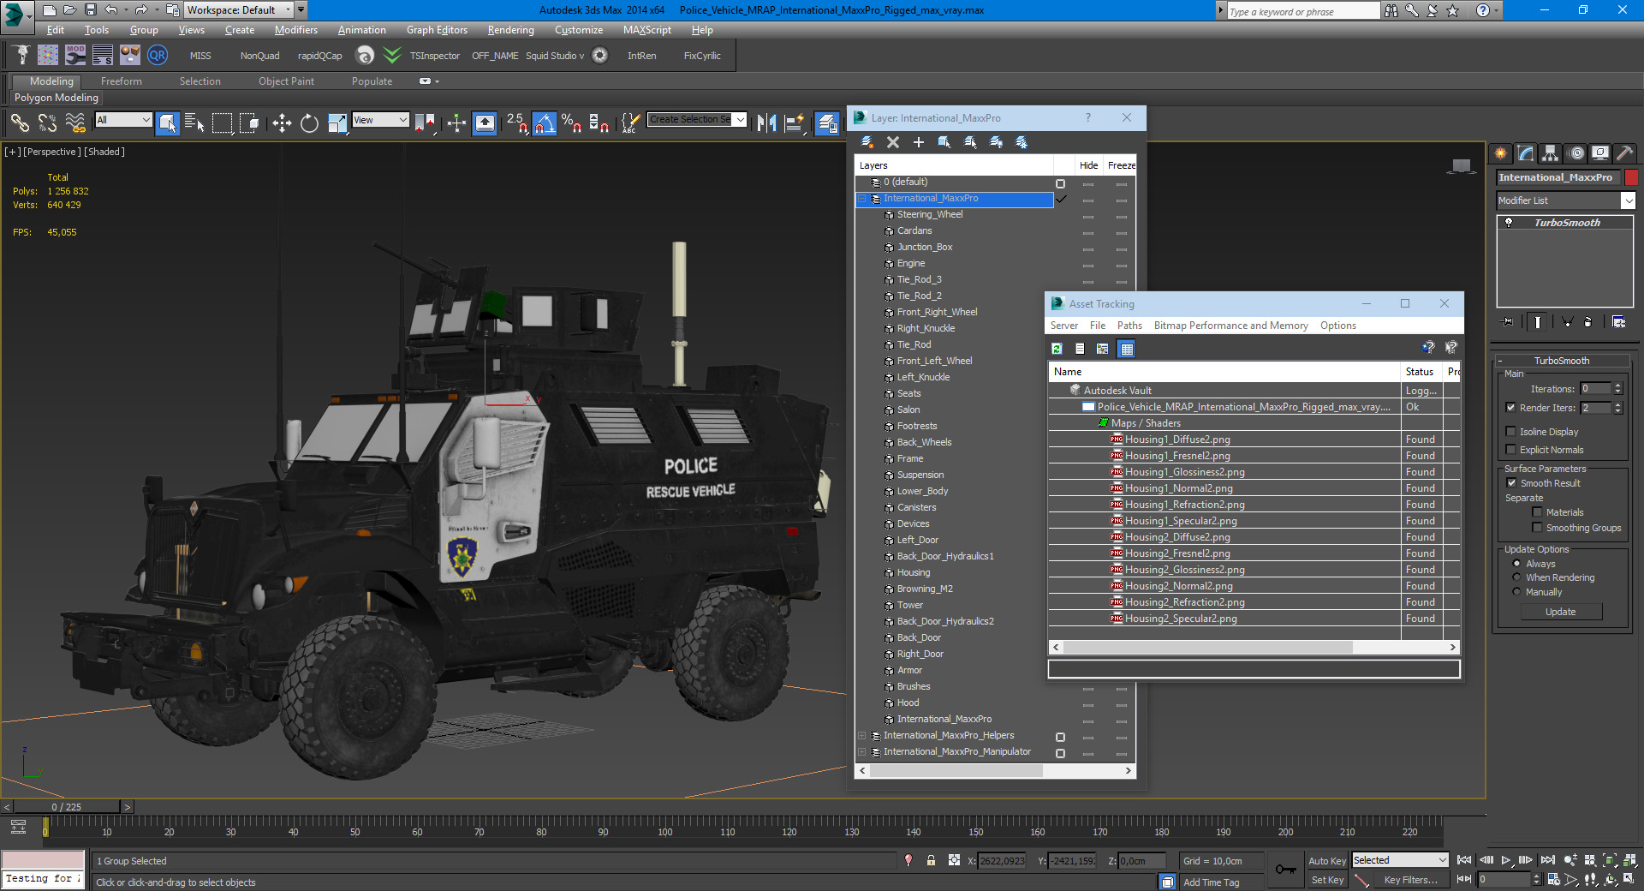This screenshot has height=891, width=1644.
Task: Click the Auto Key button
Action: tap(1326, 861)
